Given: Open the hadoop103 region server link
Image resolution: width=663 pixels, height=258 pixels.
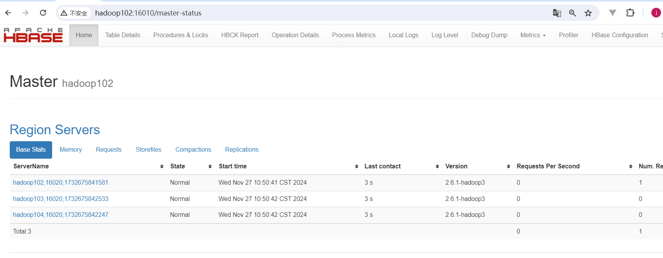Looking at the screenshot, I should [x=61, y=199].
